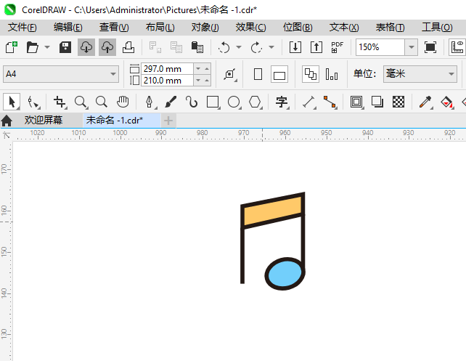
Task: Select the Connector tool
Action: tap(330, 102)
